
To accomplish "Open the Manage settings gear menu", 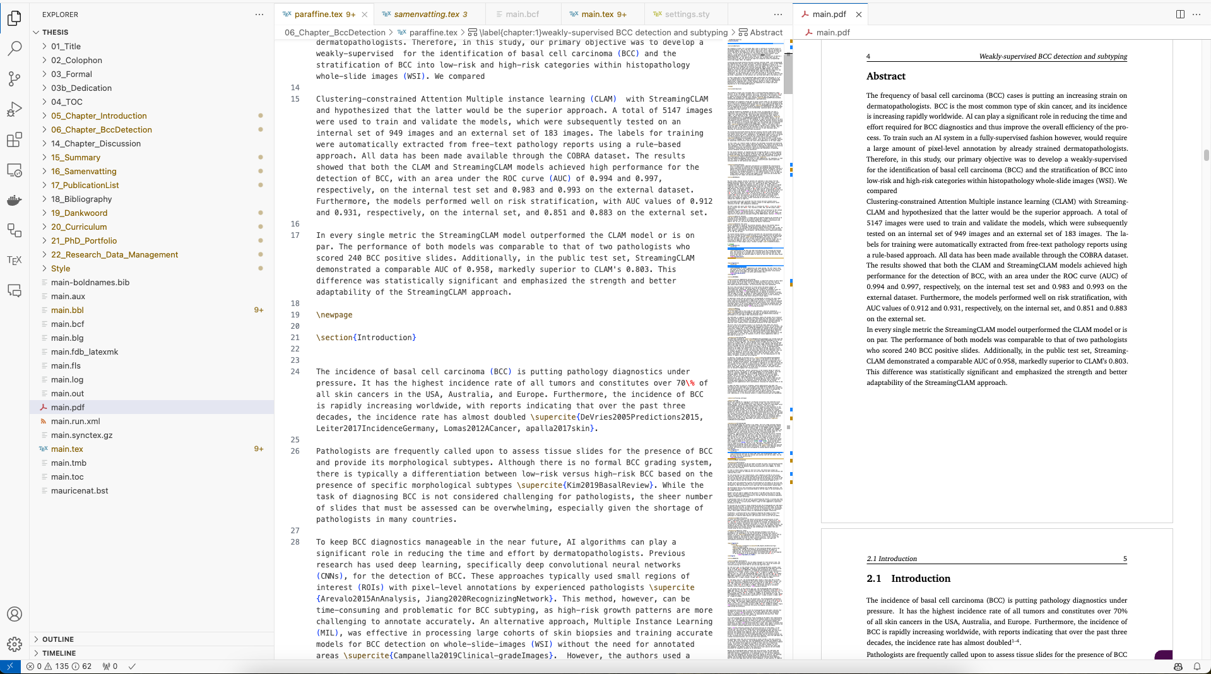I will [x=15, y=644].
